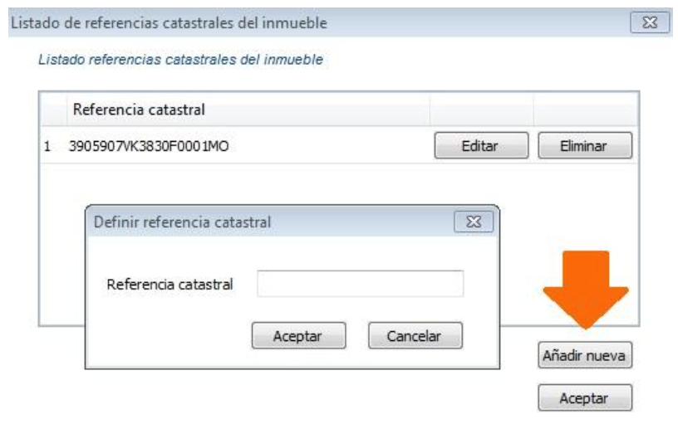Screen dimensions: 678x424
Task: Close the Definir referencia catastral dialog
Action: pos(474,222)
